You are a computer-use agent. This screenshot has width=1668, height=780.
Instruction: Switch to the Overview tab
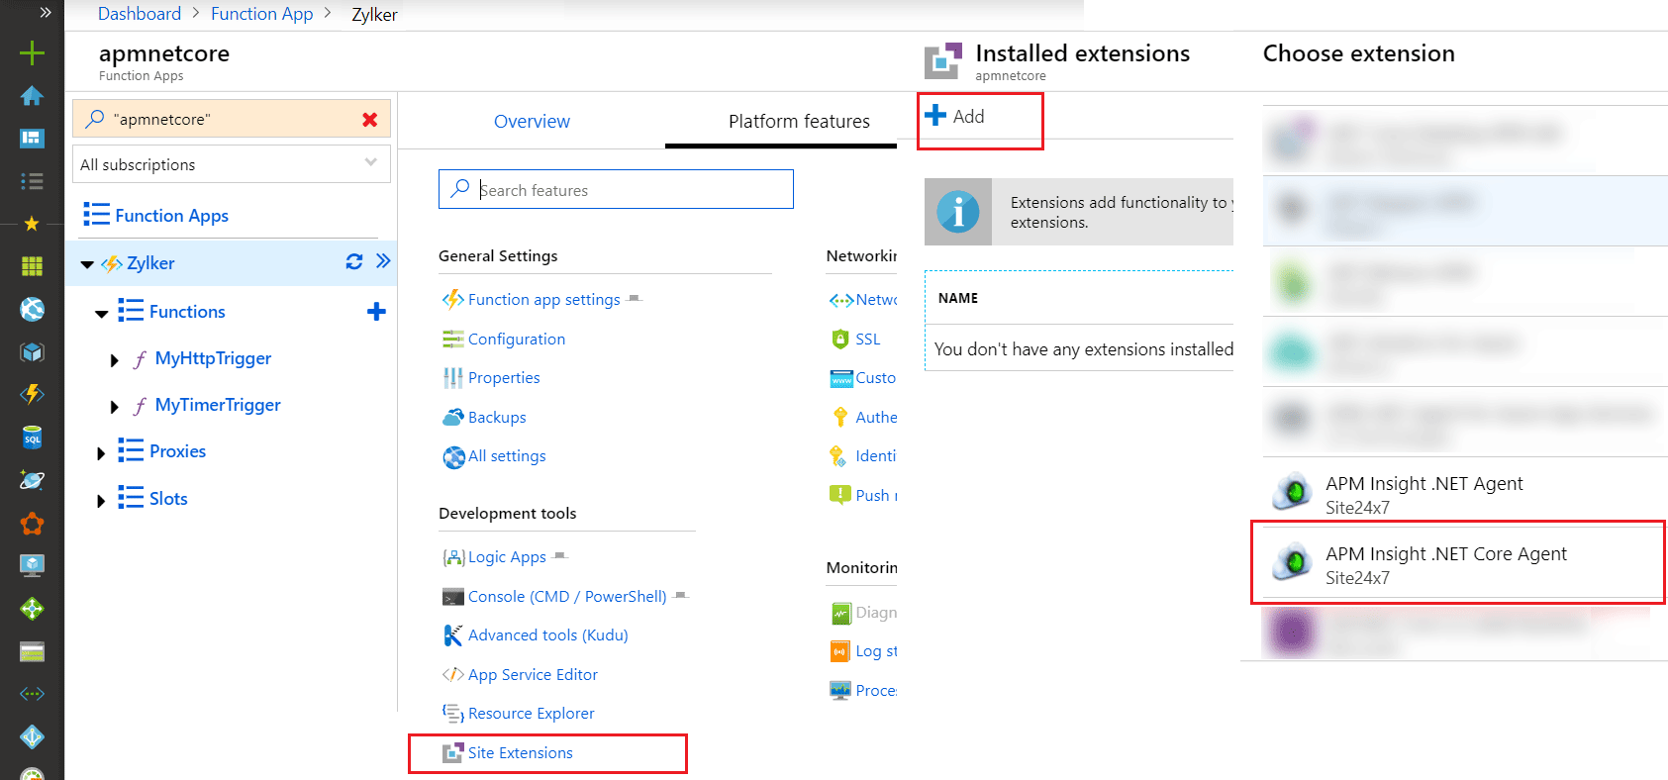click(532, 122)
